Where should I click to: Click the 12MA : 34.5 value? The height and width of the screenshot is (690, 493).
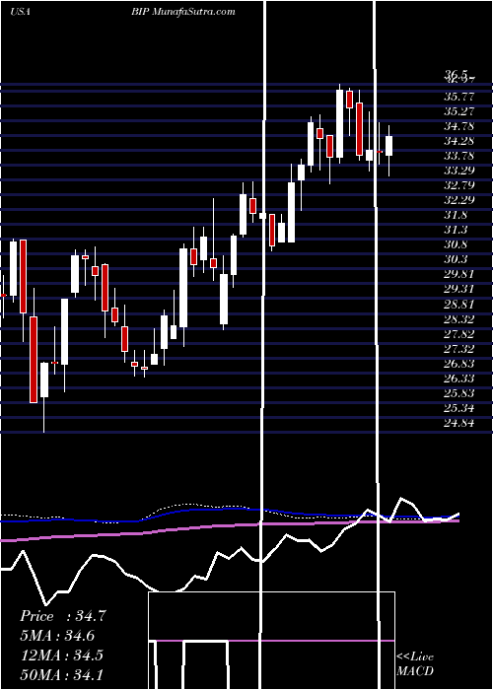[x=61, y=655]
